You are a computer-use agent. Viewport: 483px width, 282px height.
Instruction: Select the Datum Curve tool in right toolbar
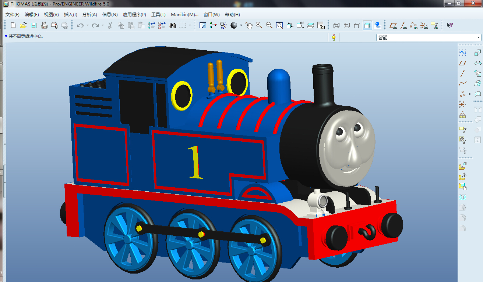click(463, 83)
